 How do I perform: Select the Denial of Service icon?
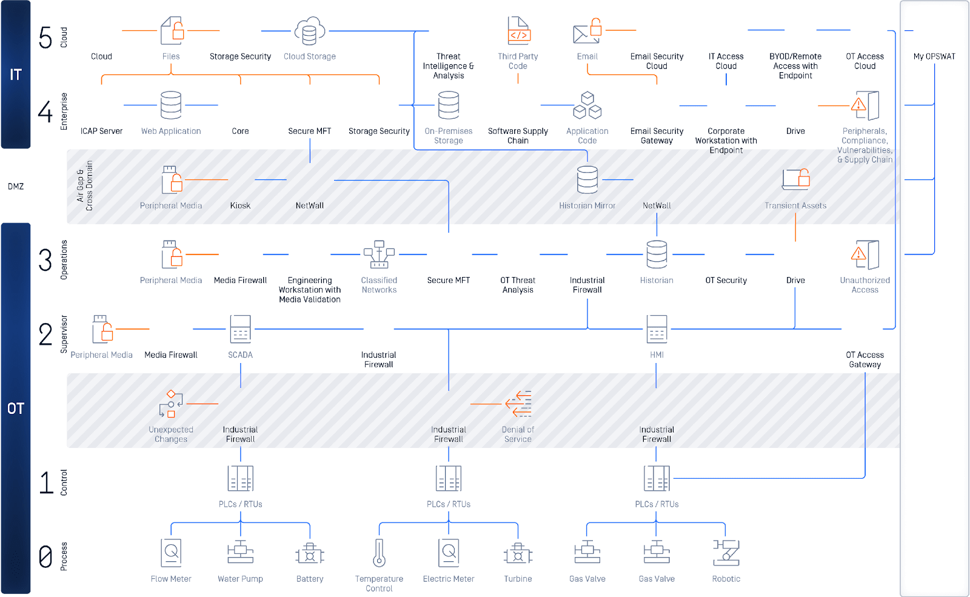[x=518, y=404]
